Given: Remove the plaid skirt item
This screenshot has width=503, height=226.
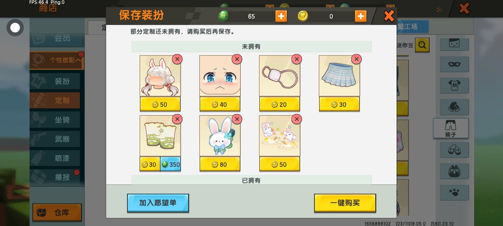Looking at the screenshot, I should point(357,59).
